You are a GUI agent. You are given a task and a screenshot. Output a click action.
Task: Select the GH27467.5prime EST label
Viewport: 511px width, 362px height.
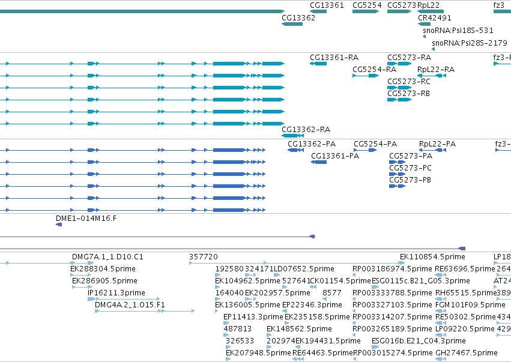click(x=467, y=353)
